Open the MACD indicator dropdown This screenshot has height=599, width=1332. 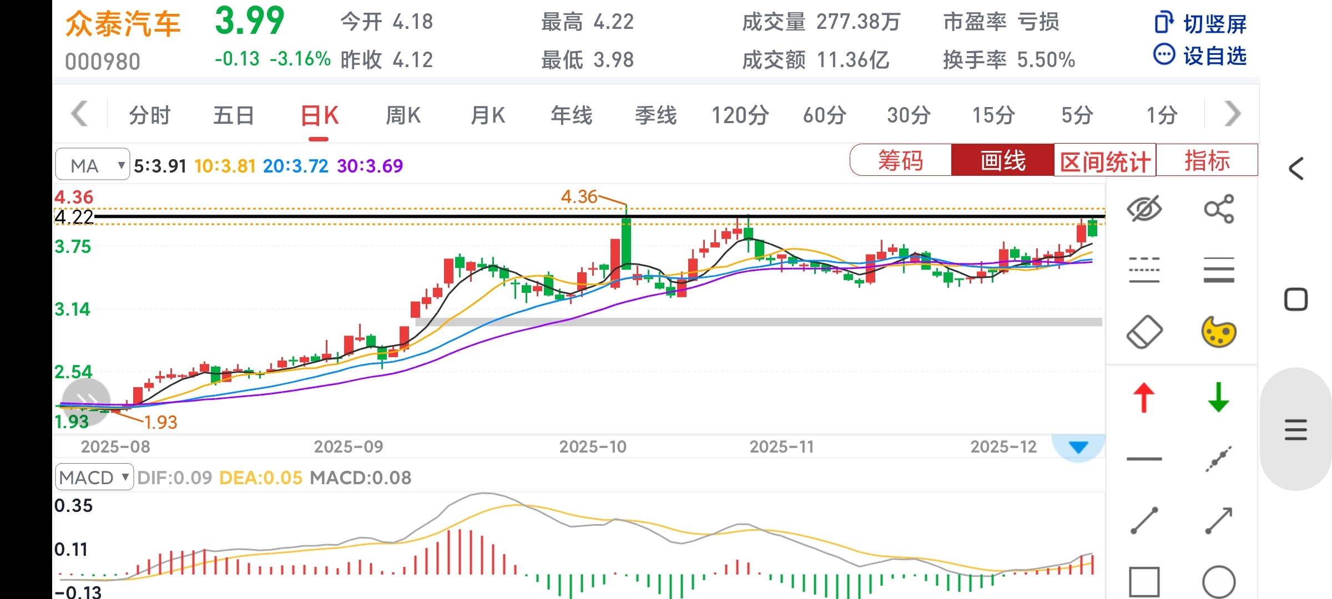[94, 477]
